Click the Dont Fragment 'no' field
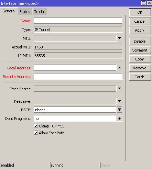The width and height of the screenshot is (152, 169). pos(75,118)
